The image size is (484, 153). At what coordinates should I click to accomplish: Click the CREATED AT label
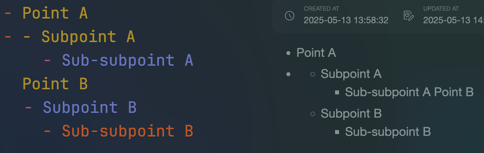[321, 9]
